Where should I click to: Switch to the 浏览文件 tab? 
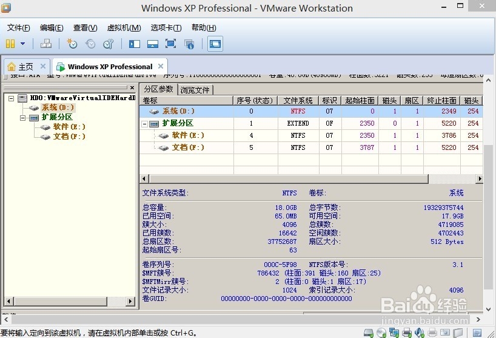click(x=195, y=90)
